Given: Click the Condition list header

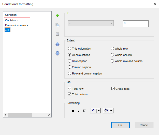Looking at the screenshot, I should (x=11, y=15).
